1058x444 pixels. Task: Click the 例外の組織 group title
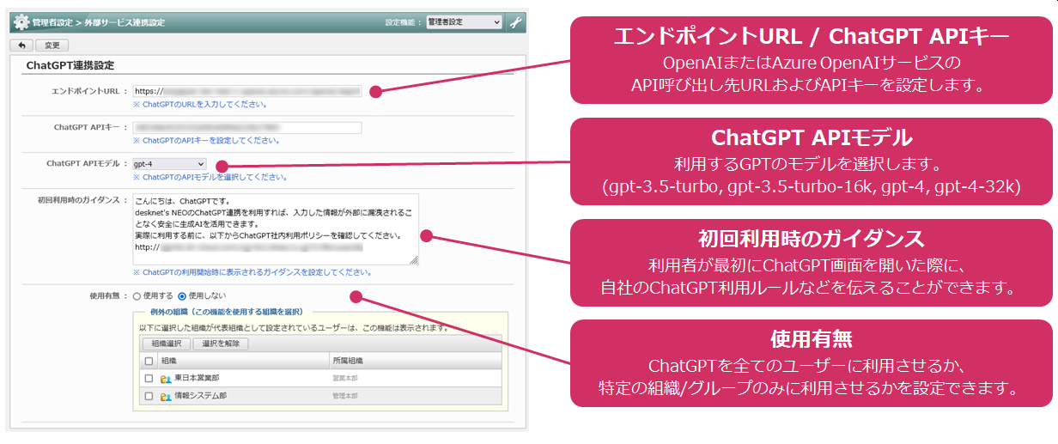click(227, 312)
